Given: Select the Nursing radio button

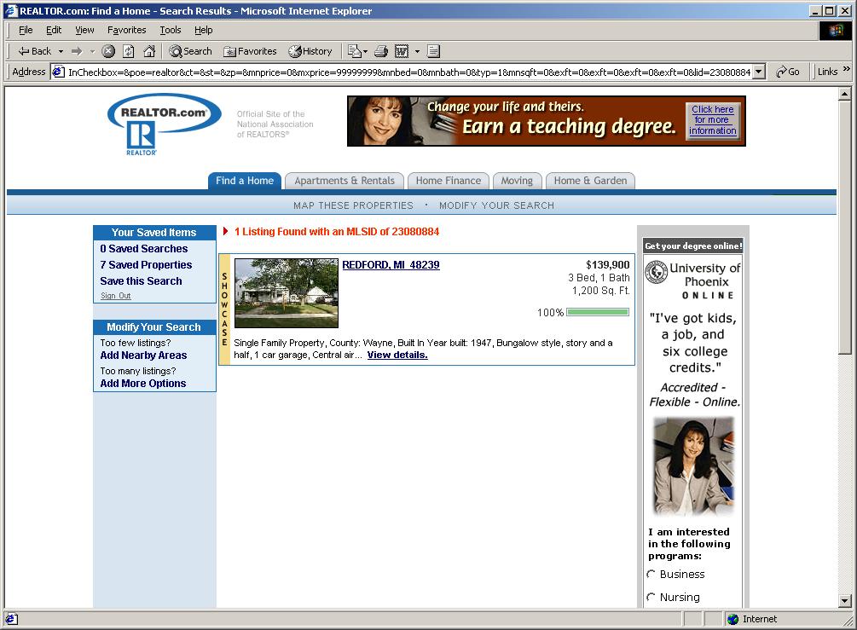Looking at the screenshot, I should click(651, 598).
